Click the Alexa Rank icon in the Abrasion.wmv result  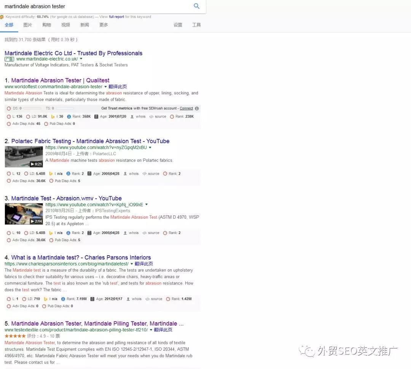[x=68, y=233]
